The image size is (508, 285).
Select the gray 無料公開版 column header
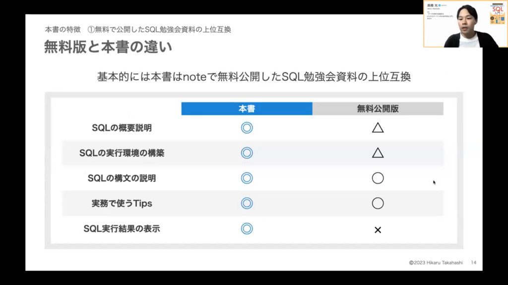(378, 109)
